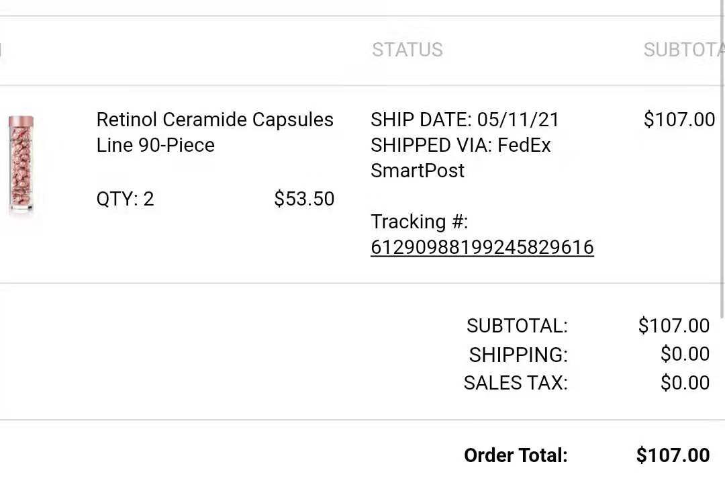Click the SUBTOTAL column header
The image size is (725, 497).
[684, 50]
